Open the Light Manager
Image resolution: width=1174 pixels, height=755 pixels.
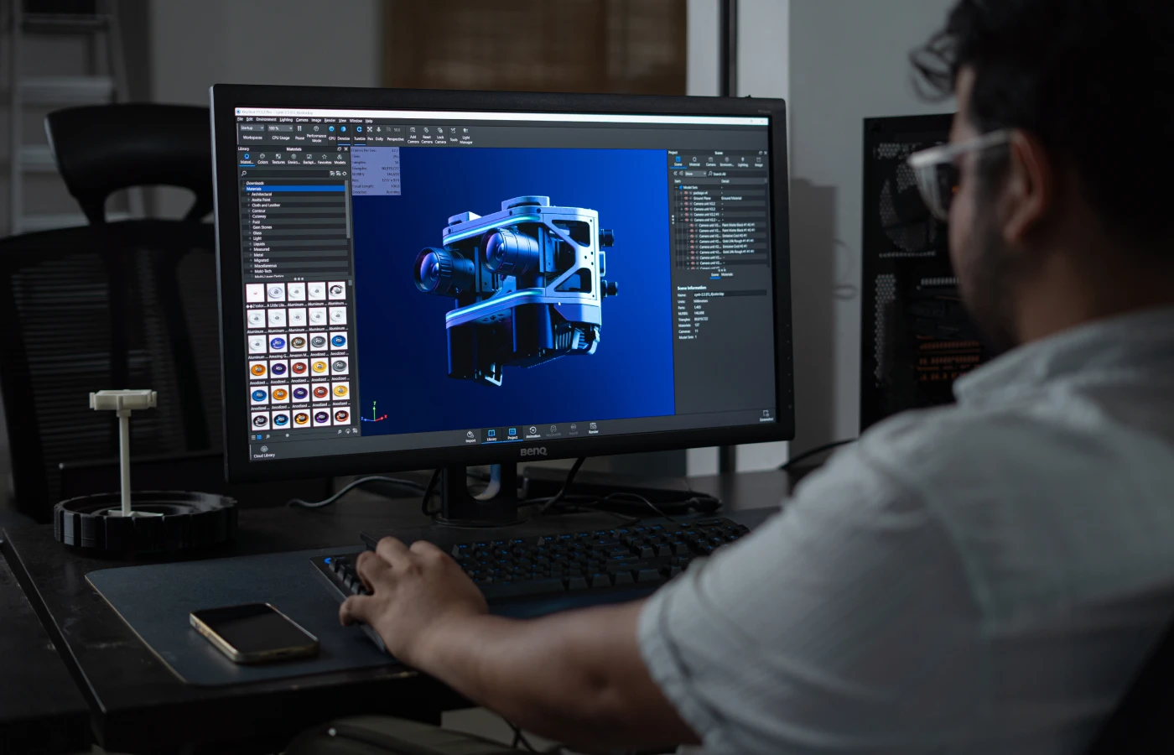[466, 136]
